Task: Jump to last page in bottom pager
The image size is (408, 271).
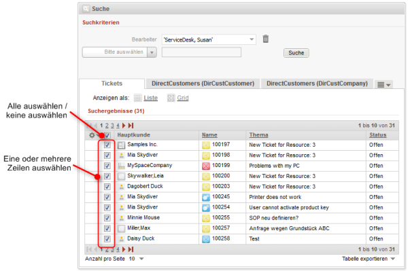Action: (x=131, y=249)
